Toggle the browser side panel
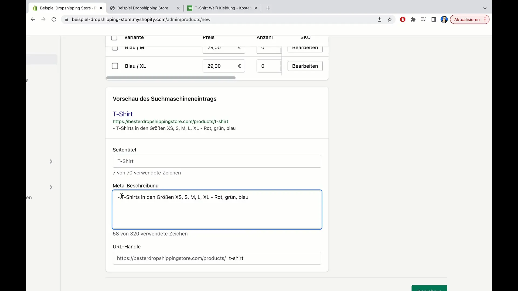Screen dimensions: 518x291 [x=434, y=19]
